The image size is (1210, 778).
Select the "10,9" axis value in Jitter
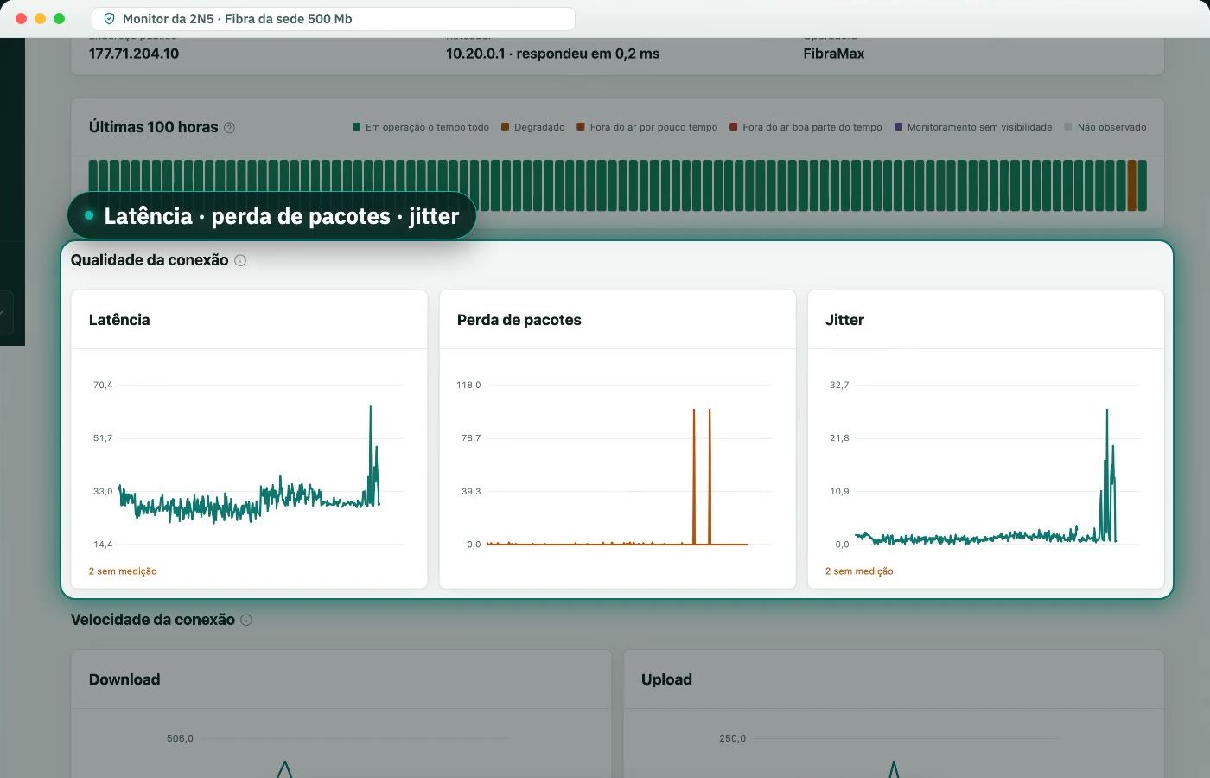click(x=839, y=491)
